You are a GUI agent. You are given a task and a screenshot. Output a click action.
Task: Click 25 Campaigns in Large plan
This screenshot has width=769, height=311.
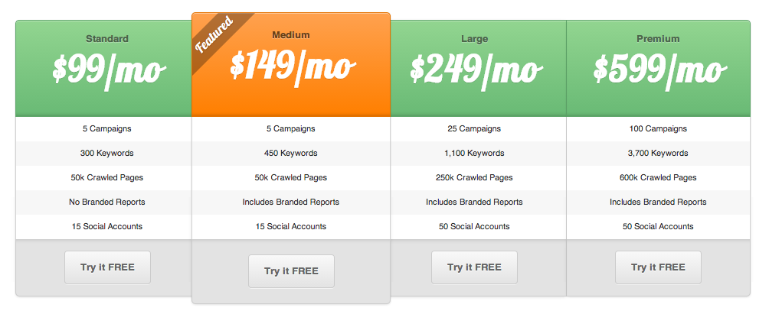475,129
